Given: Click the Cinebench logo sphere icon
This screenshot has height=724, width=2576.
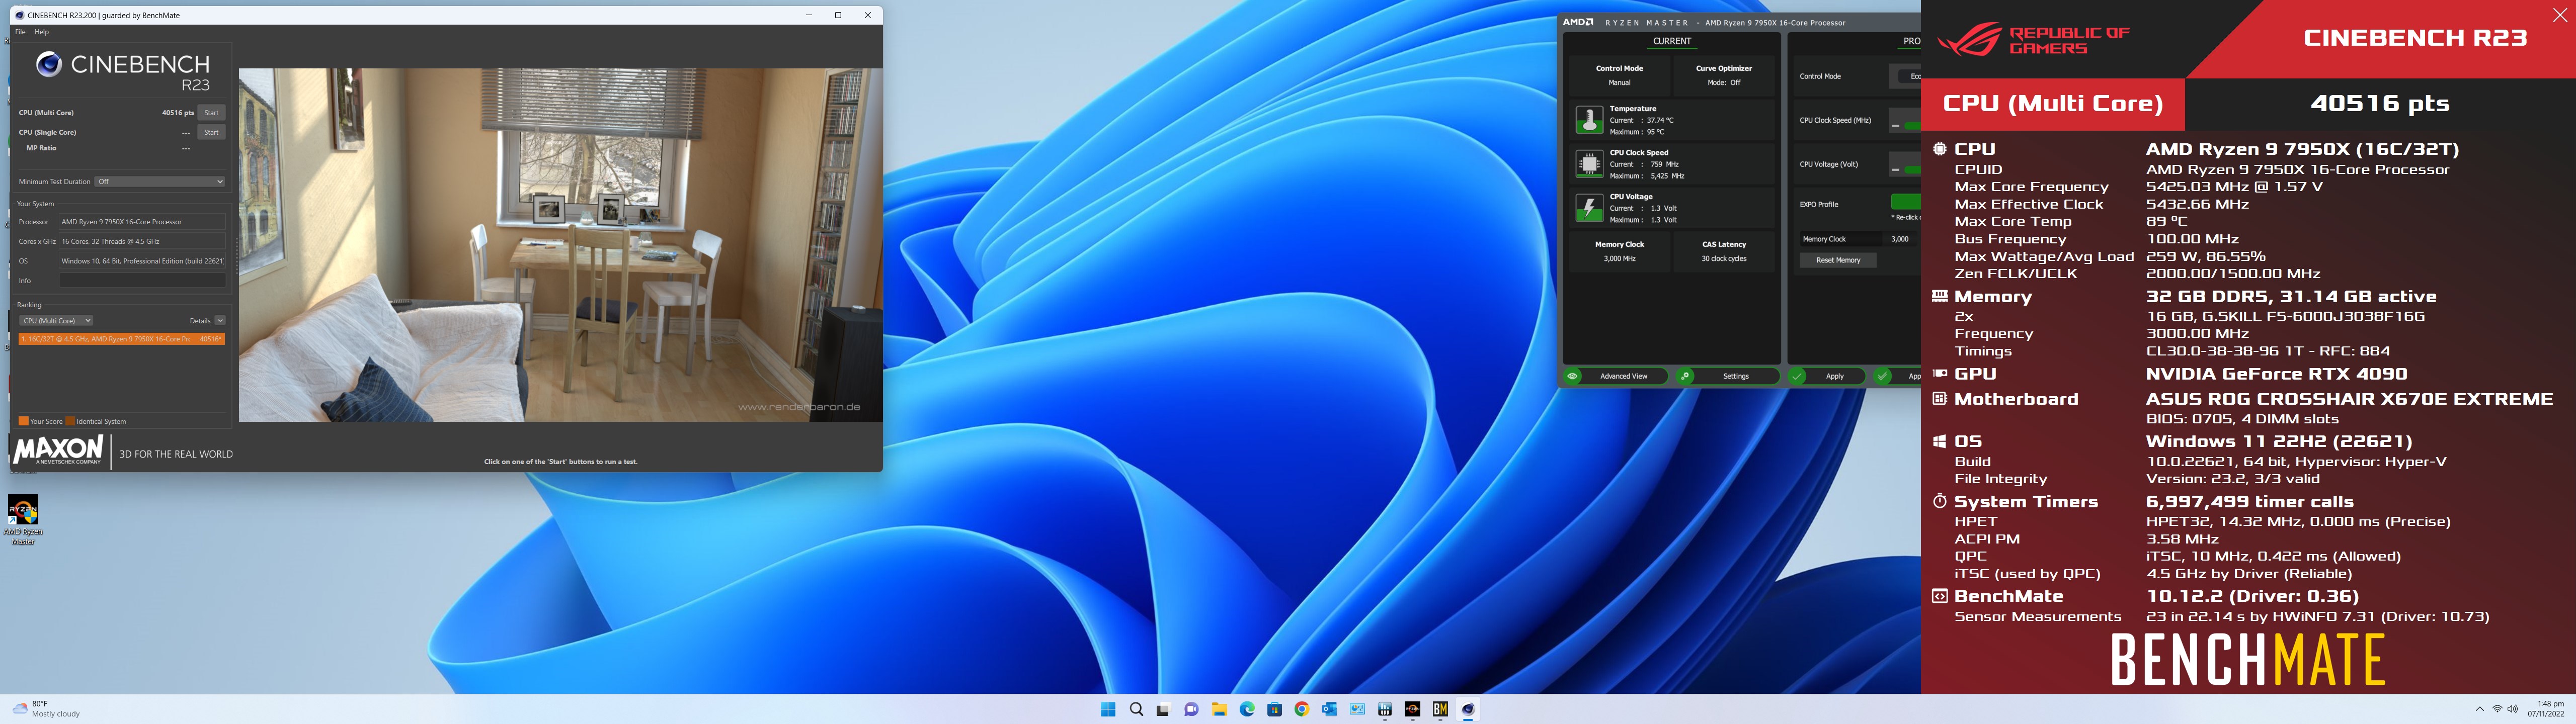Looking at the screenshot, I should click(x=49, y=64).
